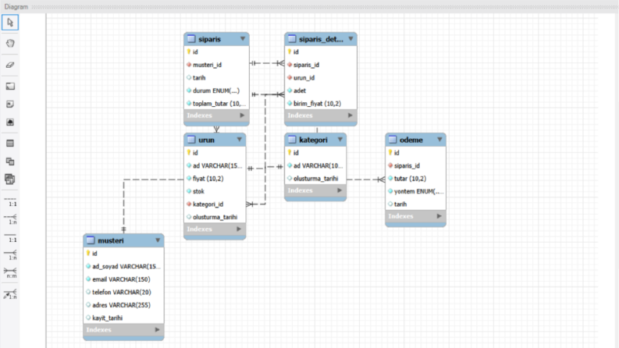Choose relationship using existing columns tool
Screen dimensions: 619x348
pyautogui.click(x=10, y=294)
